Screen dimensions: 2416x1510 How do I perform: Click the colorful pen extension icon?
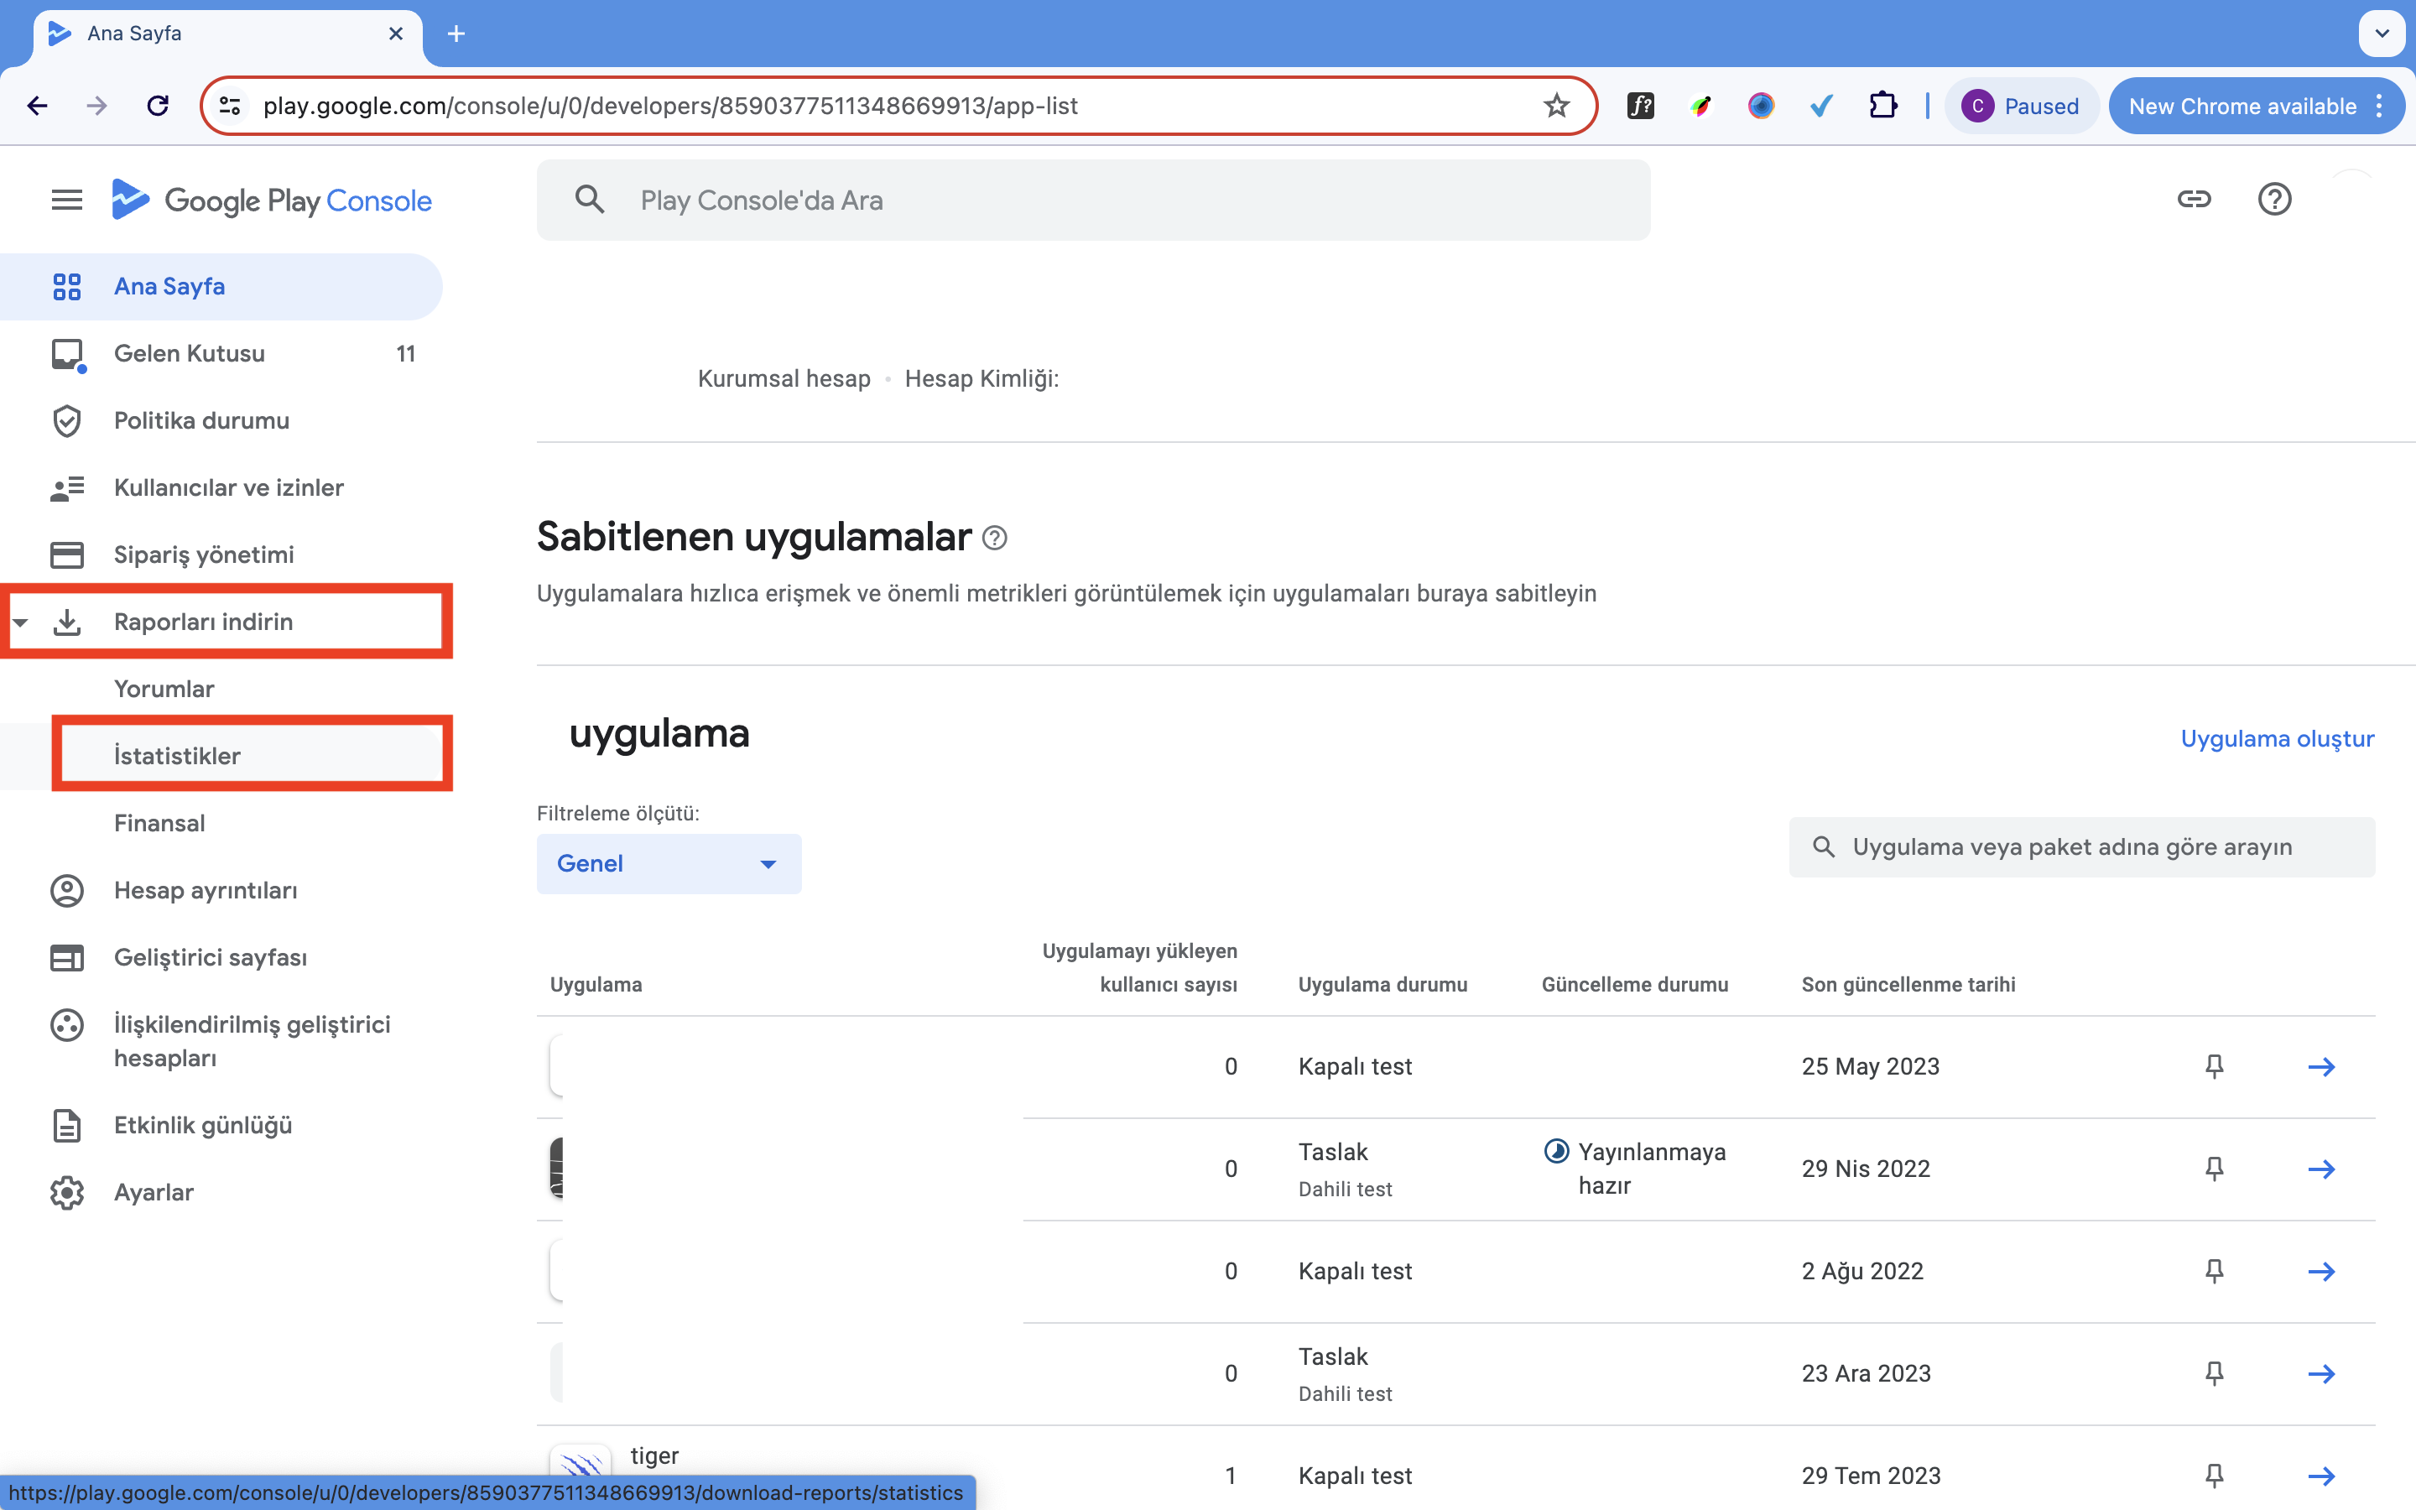[1701, 106]
